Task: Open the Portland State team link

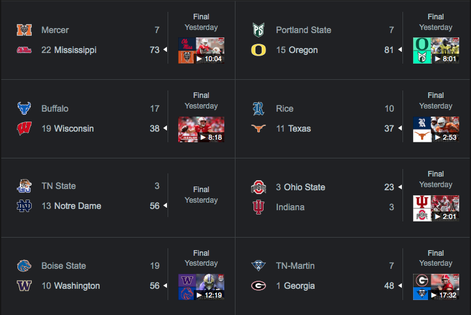Action: pyautogui.click(x=303, y=30)
